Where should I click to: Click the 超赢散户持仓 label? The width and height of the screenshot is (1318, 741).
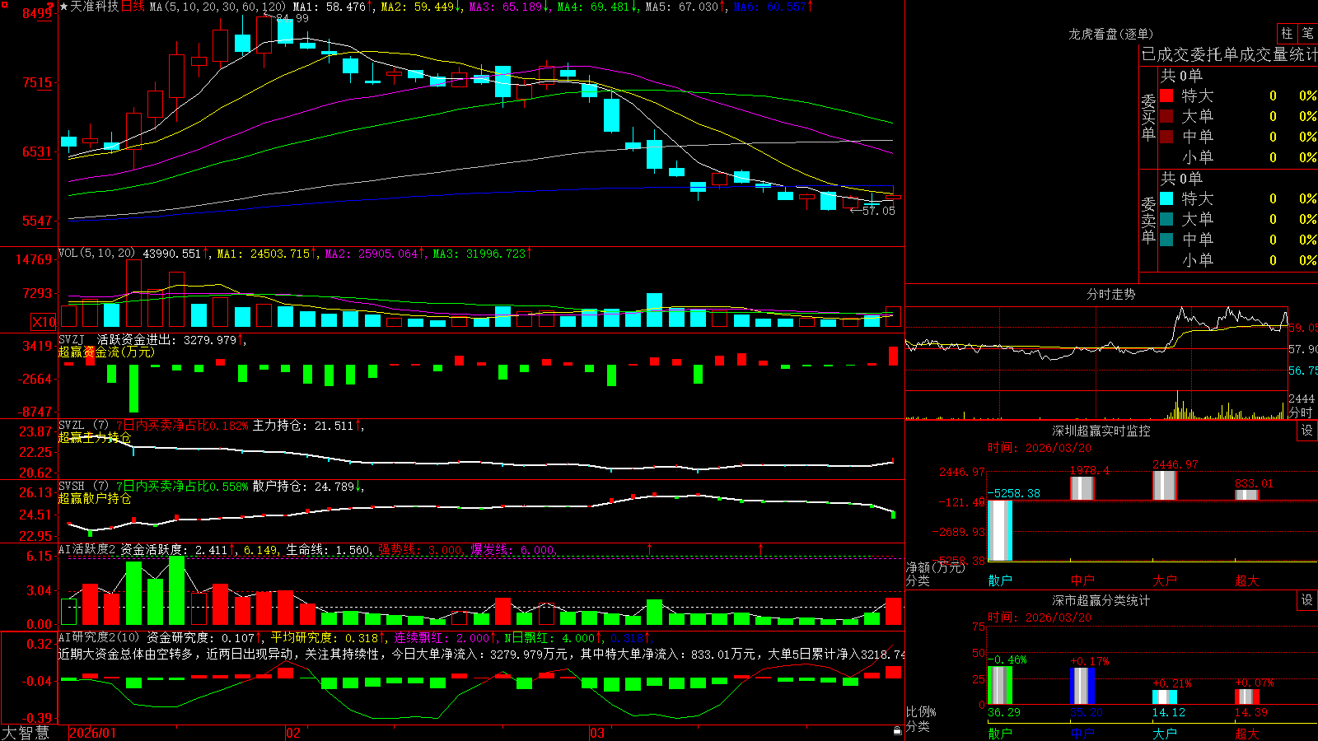coord(95,498)
